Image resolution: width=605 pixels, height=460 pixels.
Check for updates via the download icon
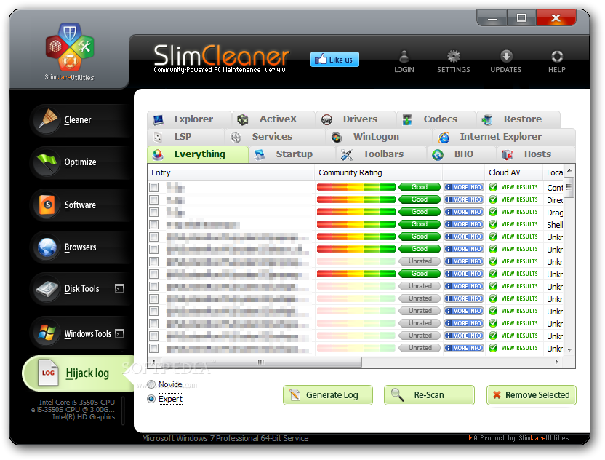(x=506, y=56)
